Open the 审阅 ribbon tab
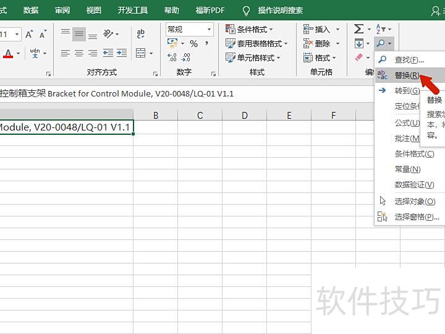445x334 pixels. point(62,11)
